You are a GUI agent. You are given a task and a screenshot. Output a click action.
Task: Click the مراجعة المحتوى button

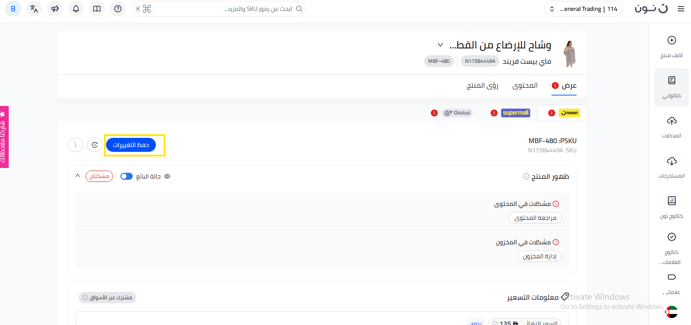(535, 218)
